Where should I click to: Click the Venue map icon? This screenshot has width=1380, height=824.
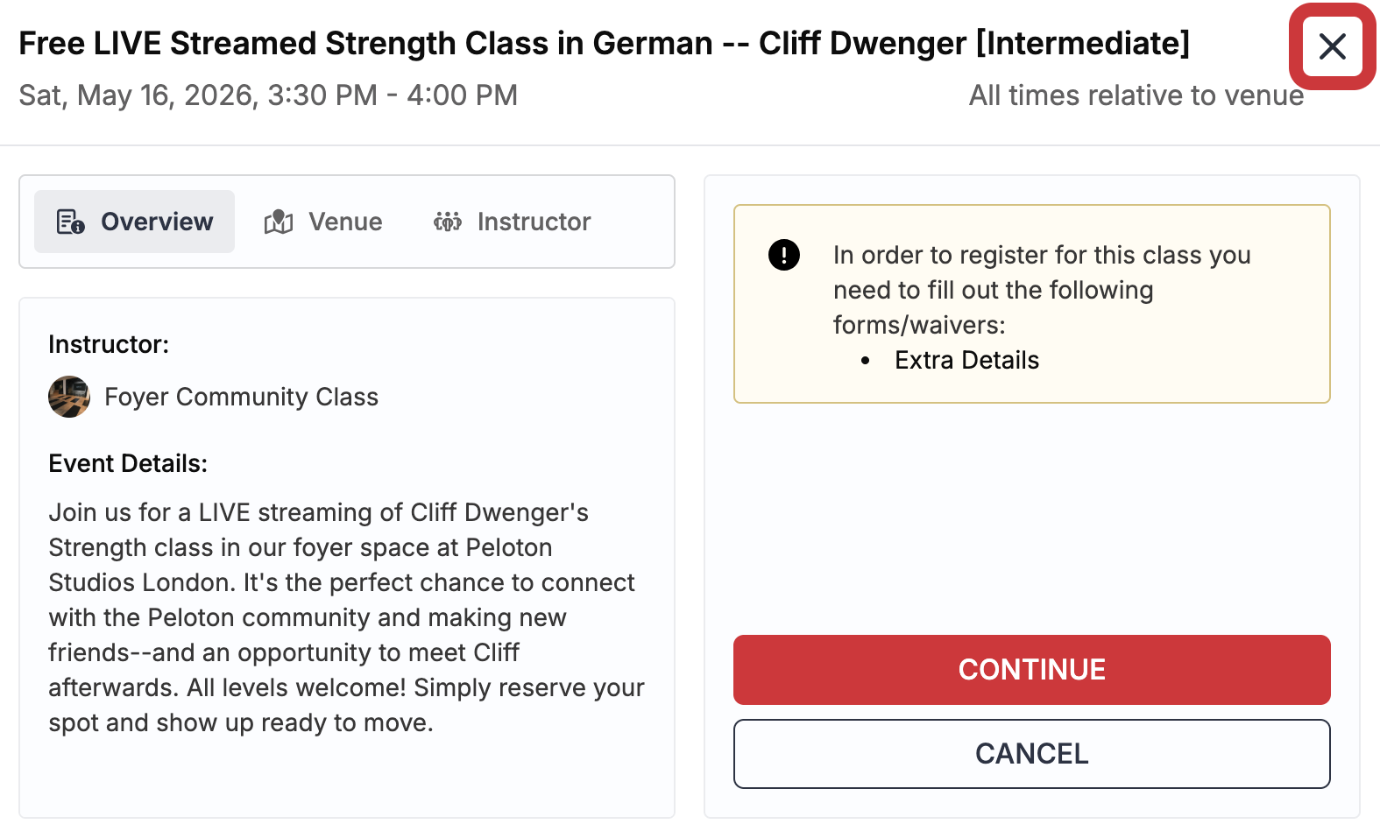pyautogui.click(x=279, y=222)
